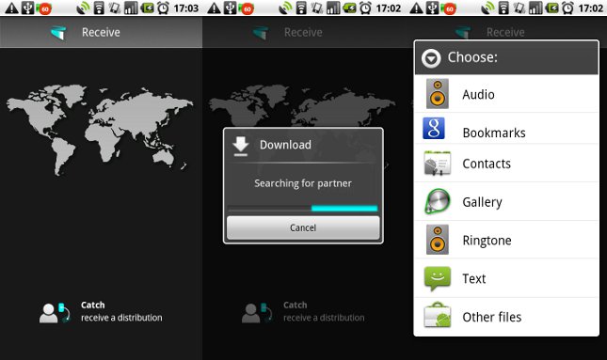This screenshot has height=360, width=607.
Task: Select Other files in Choose list
Action: coord(506,317)
